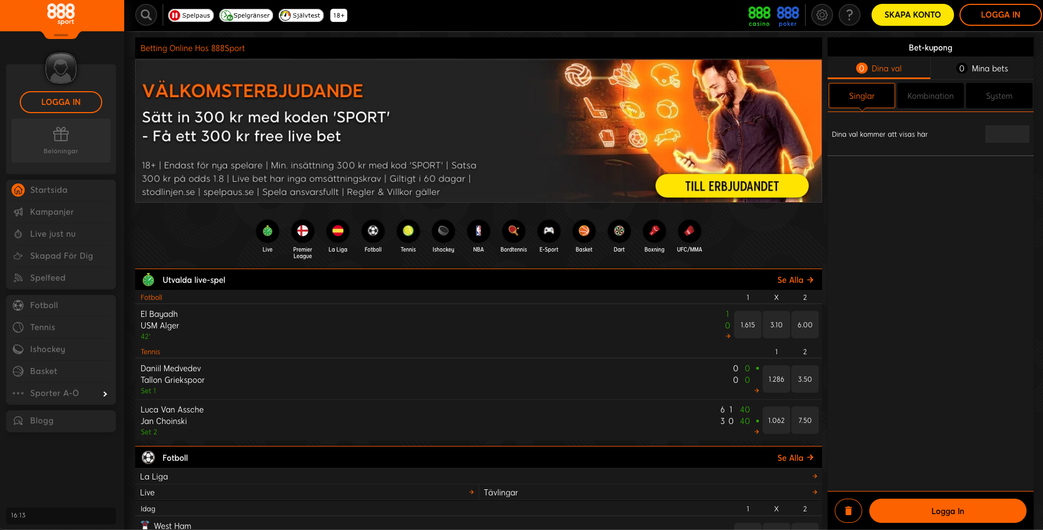Switch to the Mina bets tab
1043x530 pixels.
pos(983,69)
